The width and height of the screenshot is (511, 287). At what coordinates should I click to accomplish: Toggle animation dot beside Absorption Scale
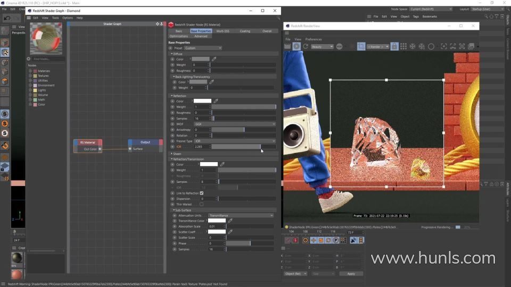[175, 226]
